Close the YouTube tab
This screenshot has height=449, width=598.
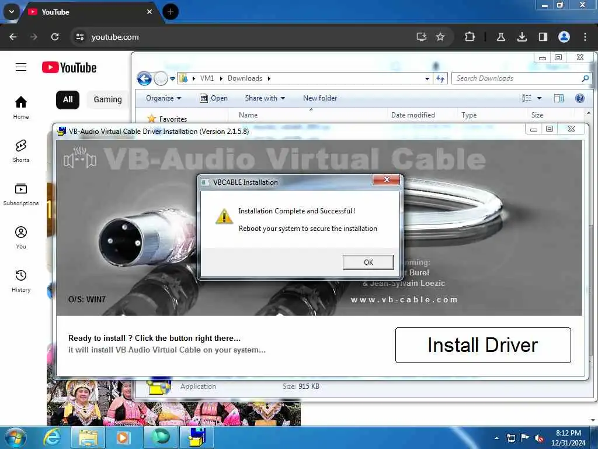[x=149, y=12]
